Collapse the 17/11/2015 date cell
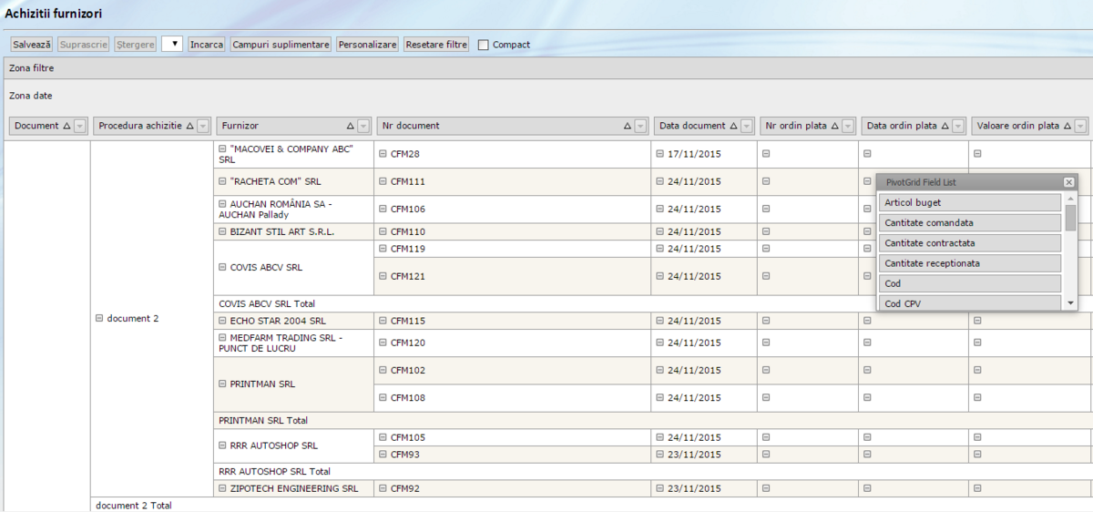Image resolution: width=1093 pixels, height=512 pixels. 659,154
